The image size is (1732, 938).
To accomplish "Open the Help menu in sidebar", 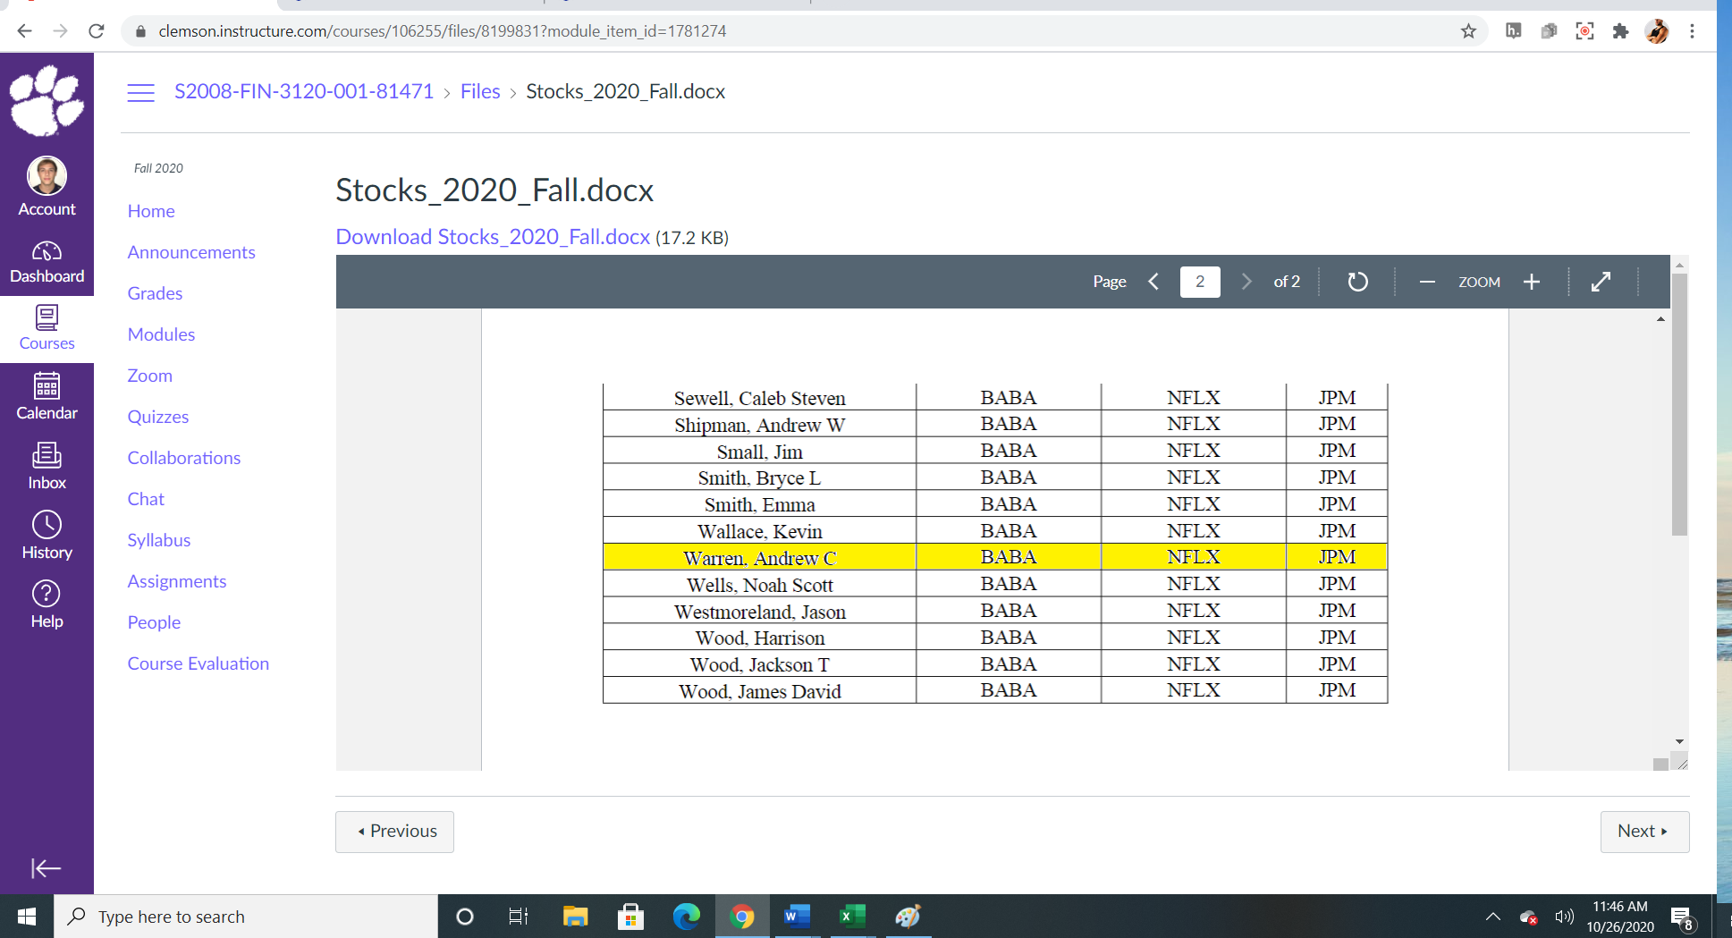I will (46, 604).
